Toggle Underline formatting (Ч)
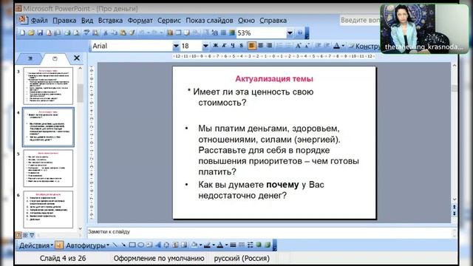The height and width of the screenshot is (266, 473). [x=233, y=46]
